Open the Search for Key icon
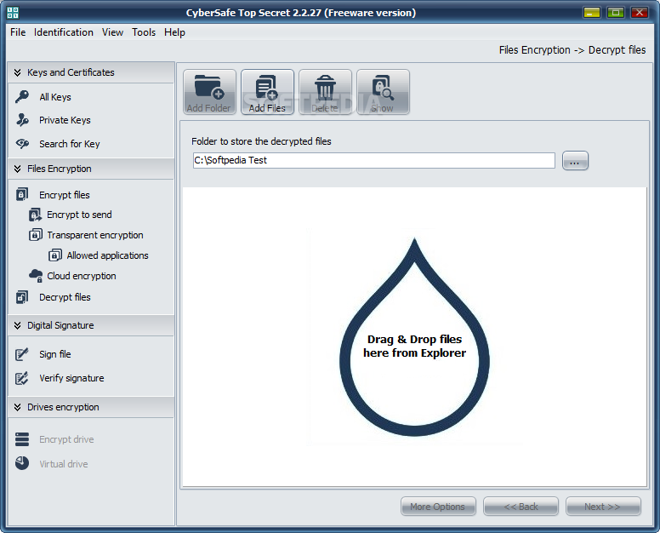This screenshot has width=660, height=533. point(22,144)
